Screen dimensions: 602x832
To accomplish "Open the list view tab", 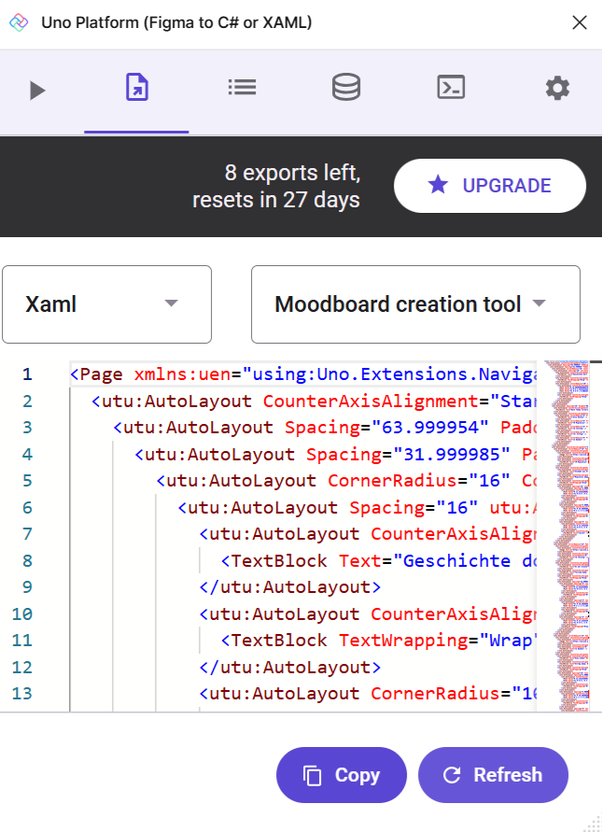I will coord(243,88).
